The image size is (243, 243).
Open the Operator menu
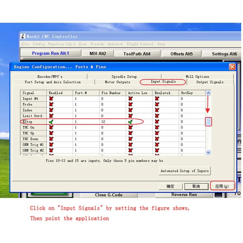click(115, 44)
